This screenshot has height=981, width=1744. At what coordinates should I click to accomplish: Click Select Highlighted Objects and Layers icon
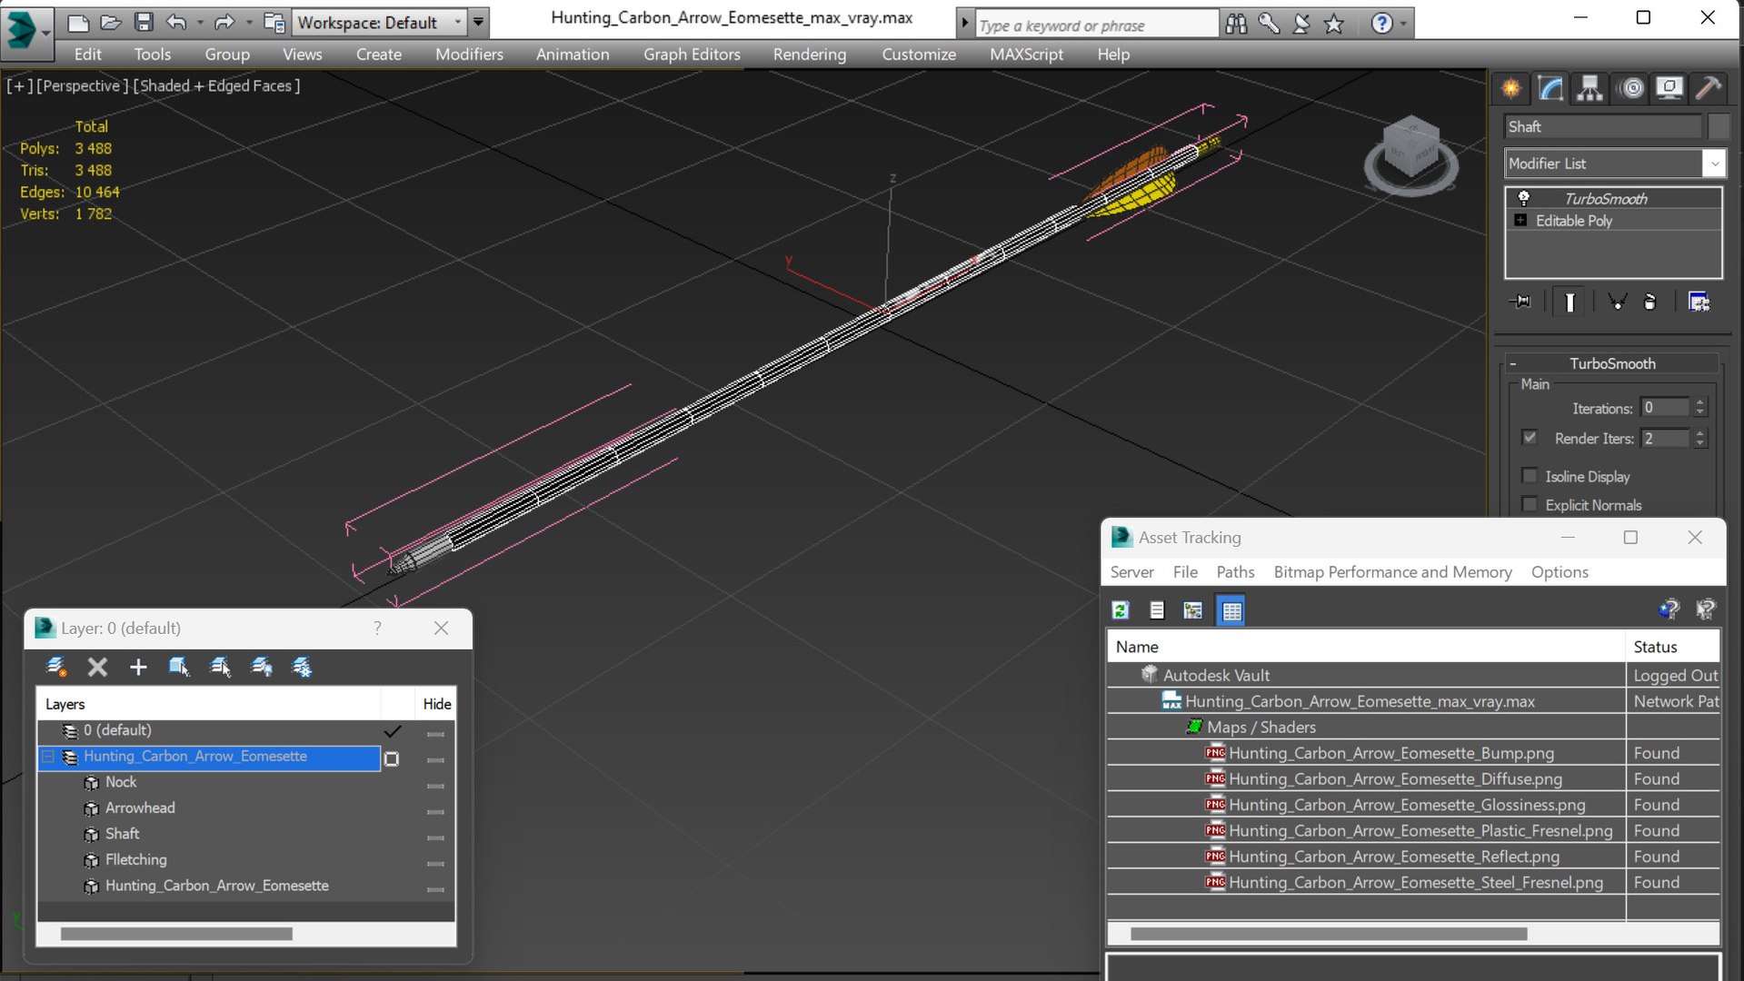coord(179,668)
